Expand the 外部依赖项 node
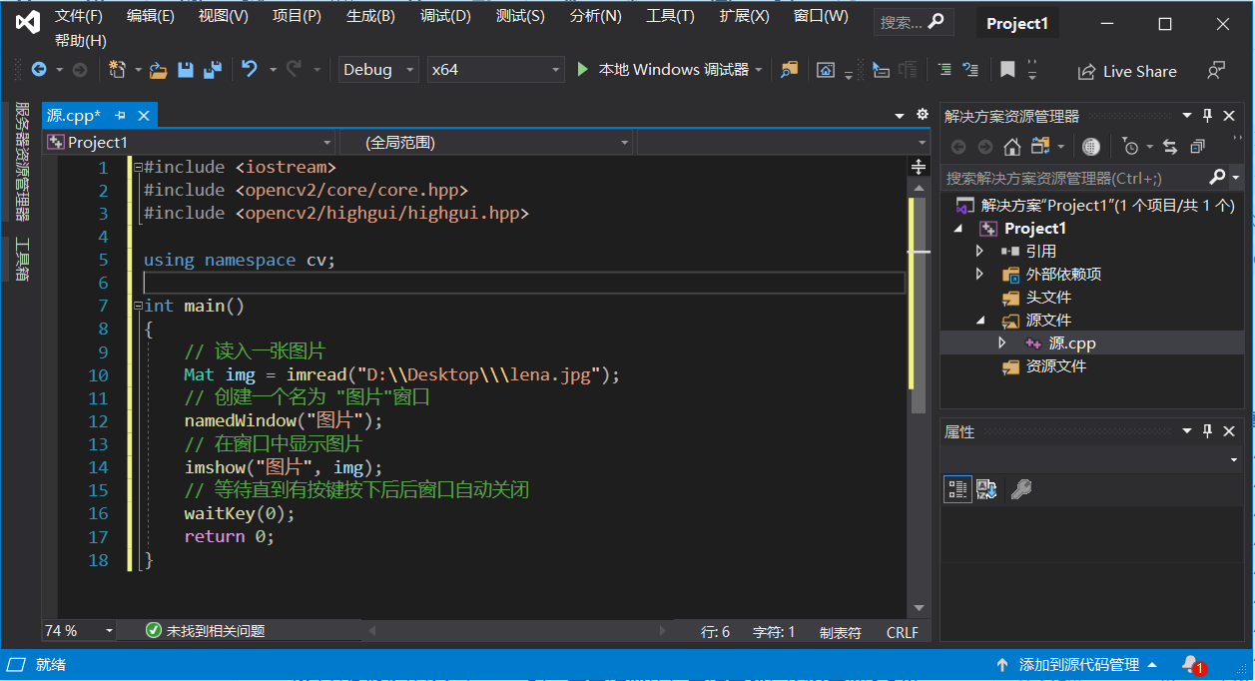 (980, 275)
